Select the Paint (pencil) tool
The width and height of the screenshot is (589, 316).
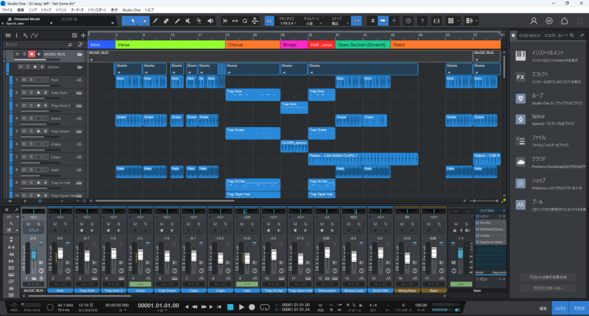click(177, 21)
